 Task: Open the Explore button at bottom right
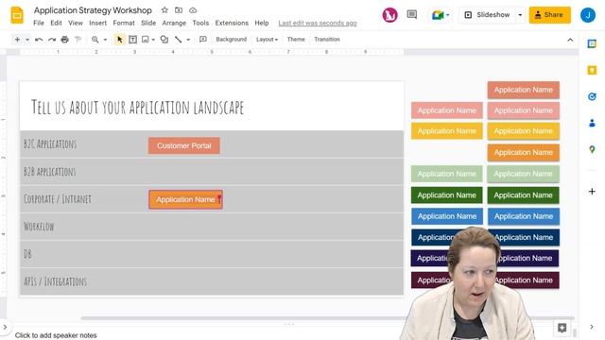562,328
